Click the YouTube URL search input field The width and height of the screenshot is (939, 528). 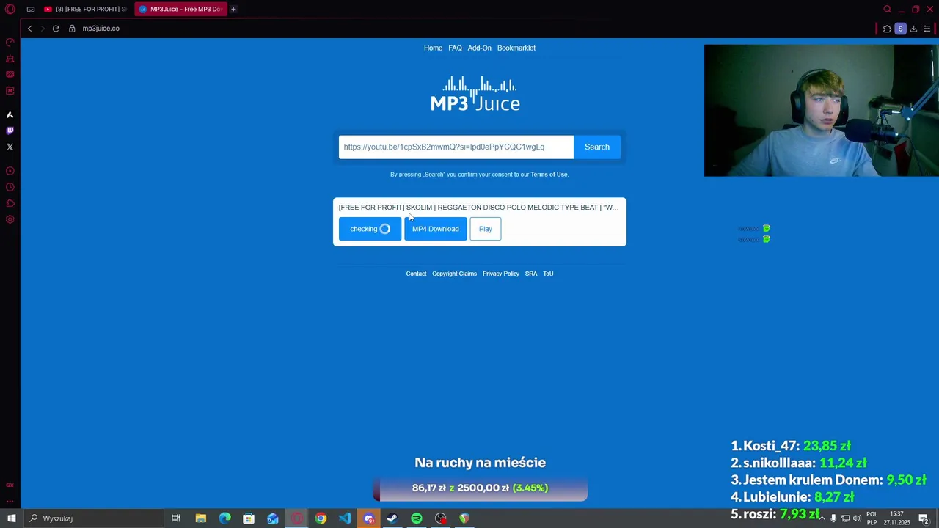click(x=456, y=147)
